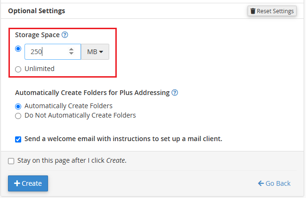The image size is (306, 198).
Task: Select the custom storage size radio button
Action: (x=18, y=48)
